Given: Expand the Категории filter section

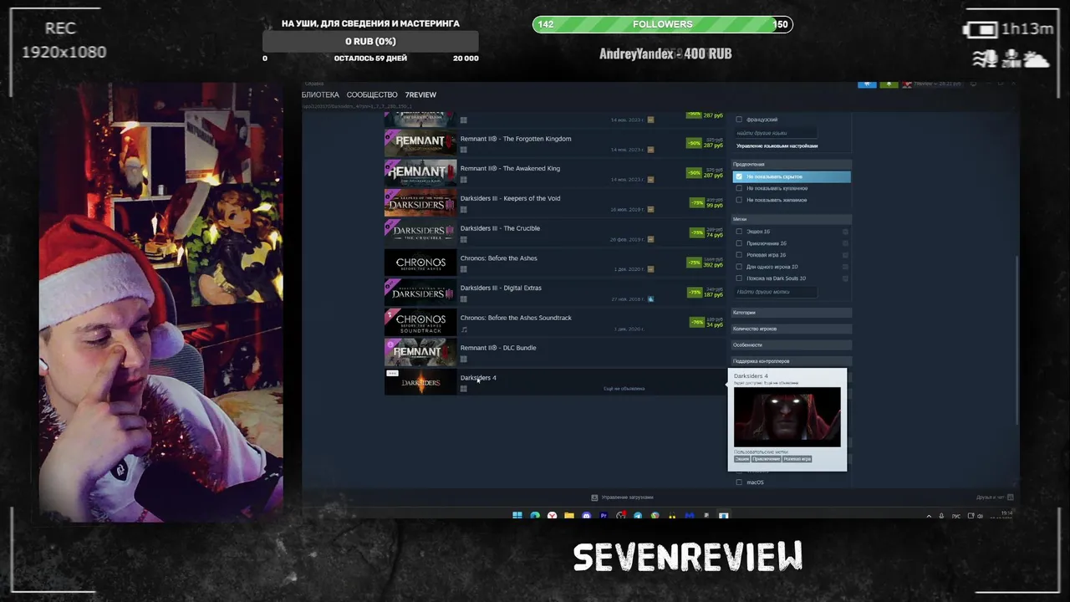Looking at the screenshot, I should click(791, 313).
